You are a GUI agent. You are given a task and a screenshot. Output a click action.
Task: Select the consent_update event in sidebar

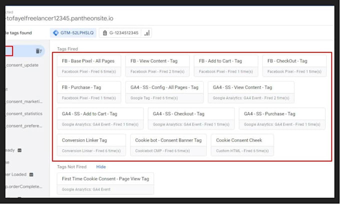[x=22, y=65]
